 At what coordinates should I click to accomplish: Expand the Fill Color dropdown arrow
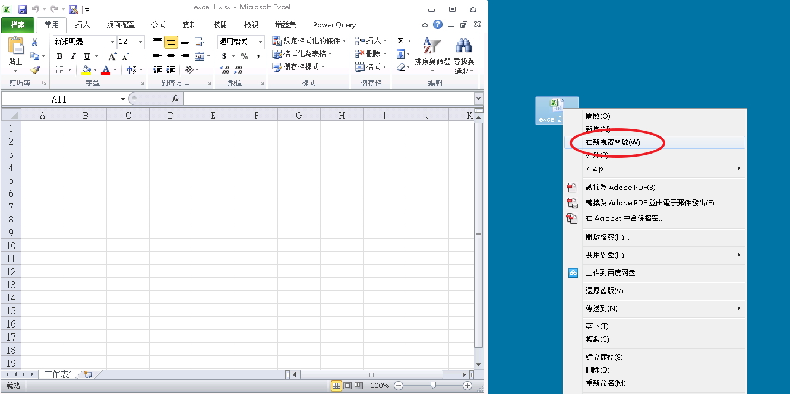pyautogui.click(x=95, y=70)
